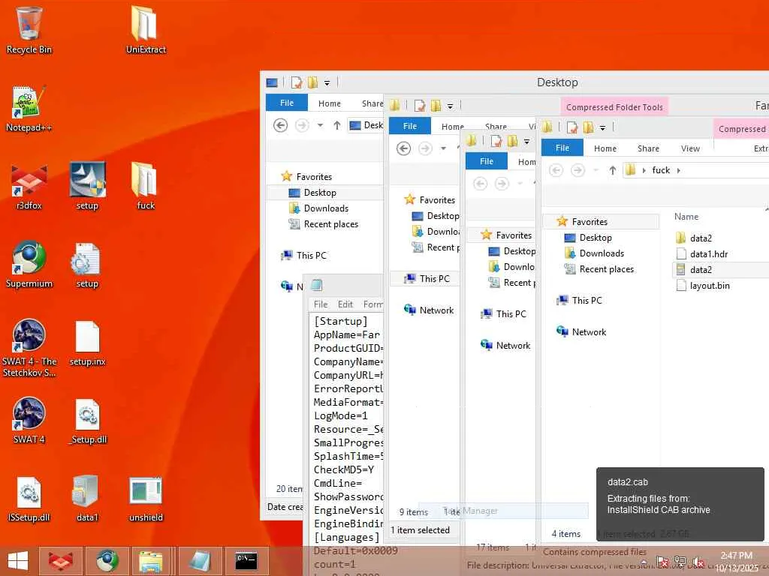Open SWAT 4 - The Stetchkov shortcut
Screen dimensions: 769x576
[x=29, y=348]
